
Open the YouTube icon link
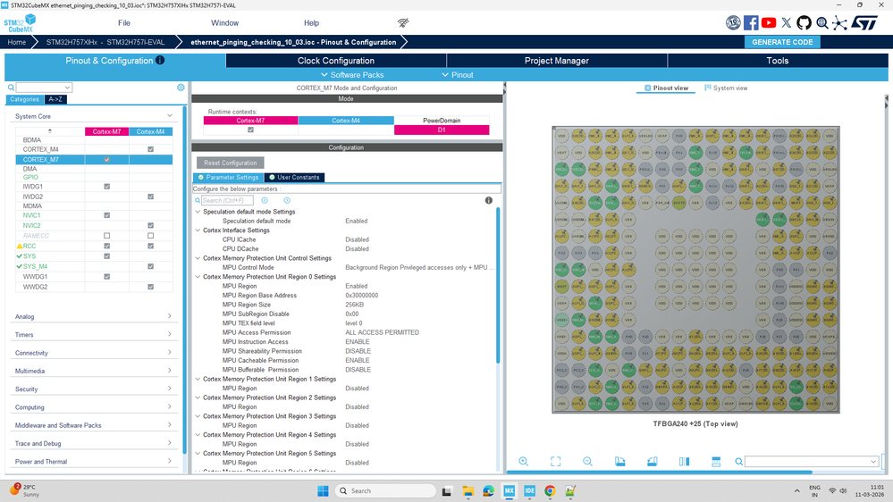pos(768,22)
